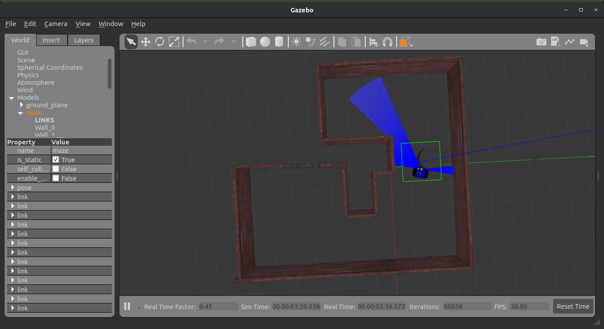The image size is (604, 329).
Task: Open the Plot window icon
Action: pos(570,42)
